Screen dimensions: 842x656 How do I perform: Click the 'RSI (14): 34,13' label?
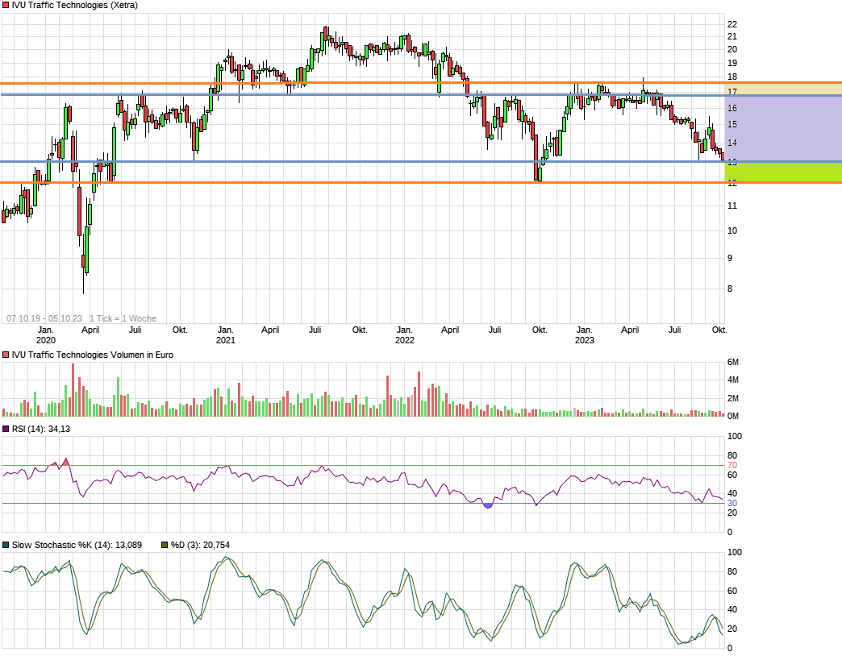41,429
